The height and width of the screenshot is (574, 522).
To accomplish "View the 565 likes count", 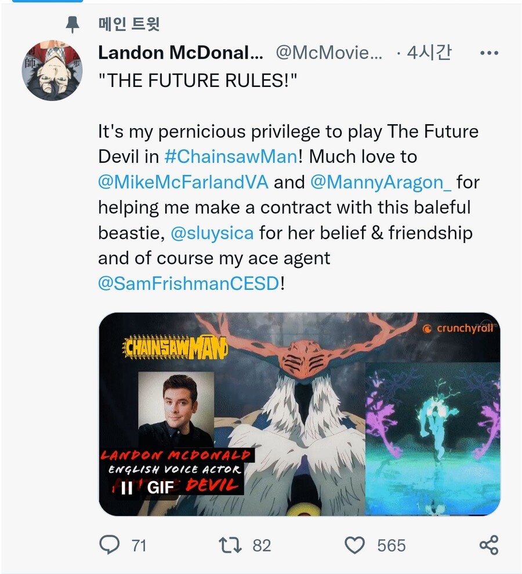I will click(x=391, y=546).
